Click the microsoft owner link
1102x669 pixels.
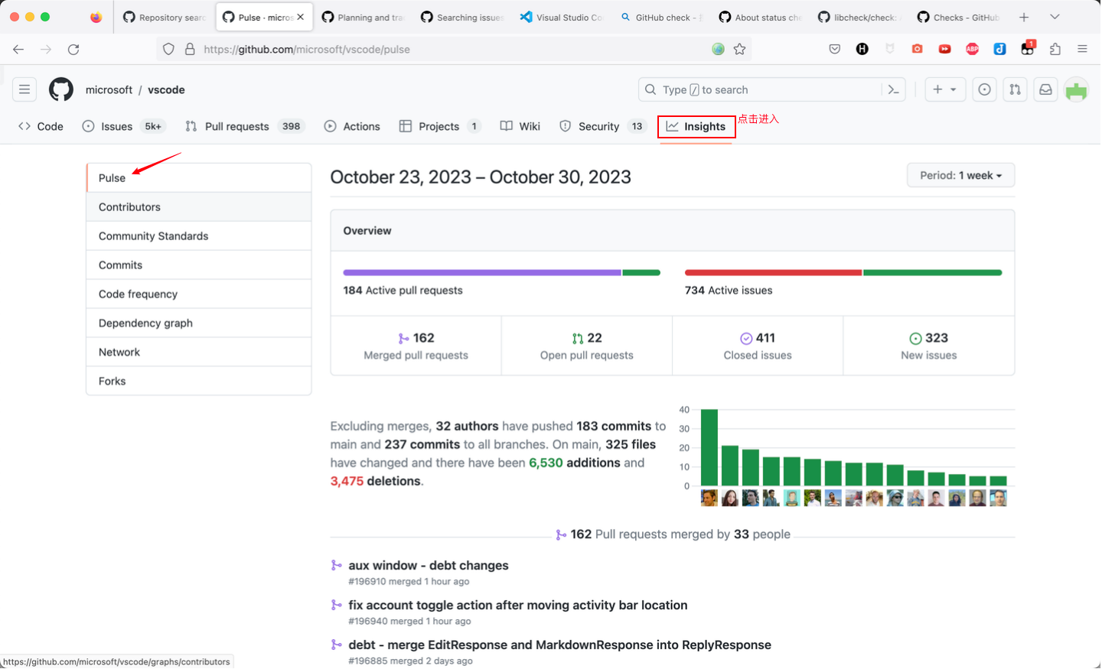pyautogui.click(x=109, y=89)
